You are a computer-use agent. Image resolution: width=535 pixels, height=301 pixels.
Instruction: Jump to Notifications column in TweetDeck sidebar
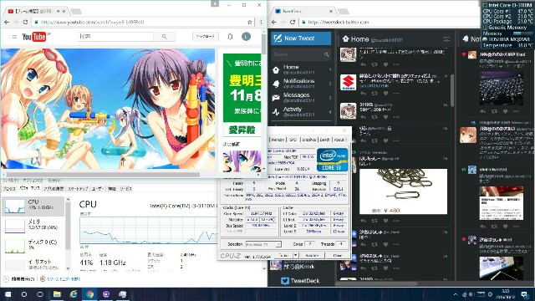point(301,84)
